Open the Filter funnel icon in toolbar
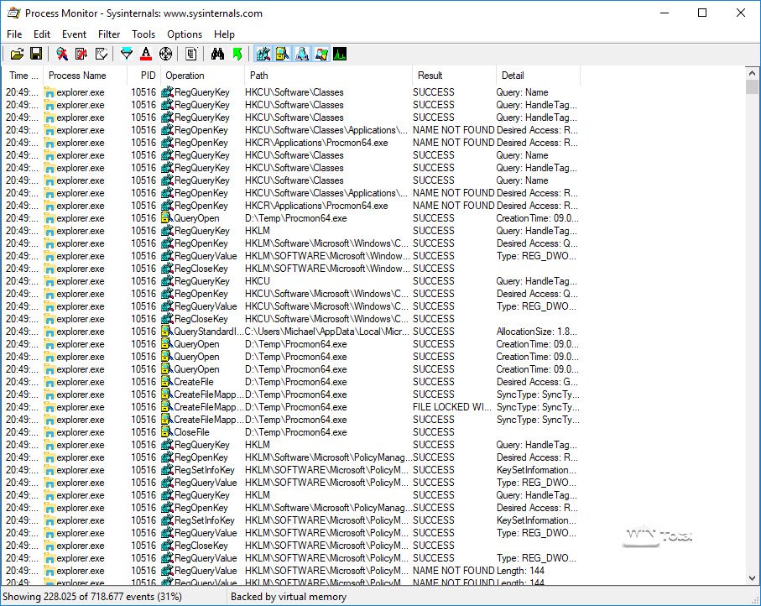Viewport: 761px width, 606px height. tap(127, 55)
